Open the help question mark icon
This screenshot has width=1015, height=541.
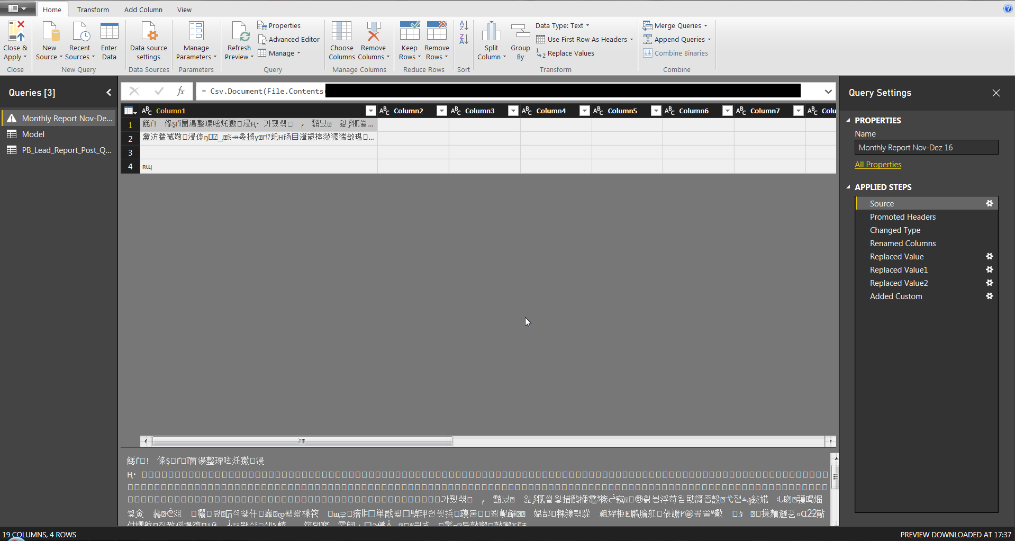coord(1008,8)
